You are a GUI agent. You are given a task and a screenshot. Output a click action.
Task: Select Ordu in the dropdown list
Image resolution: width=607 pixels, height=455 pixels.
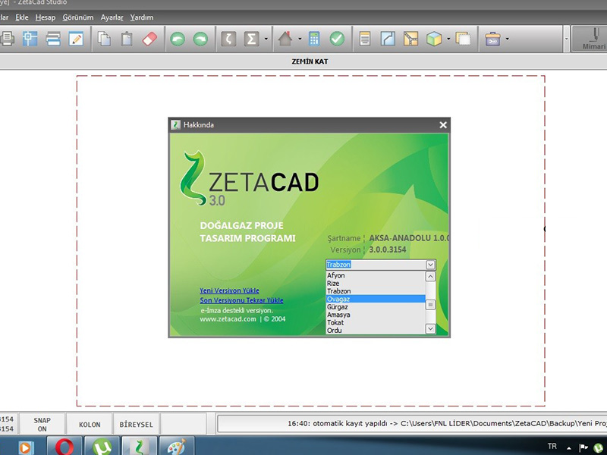[x=376, y=331]
